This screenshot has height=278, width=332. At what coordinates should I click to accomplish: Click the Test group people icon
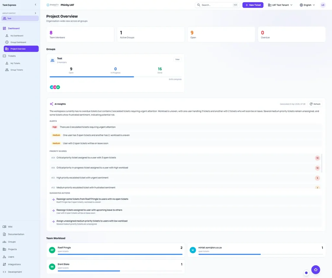pyautogui.click(x=53, y=60)
